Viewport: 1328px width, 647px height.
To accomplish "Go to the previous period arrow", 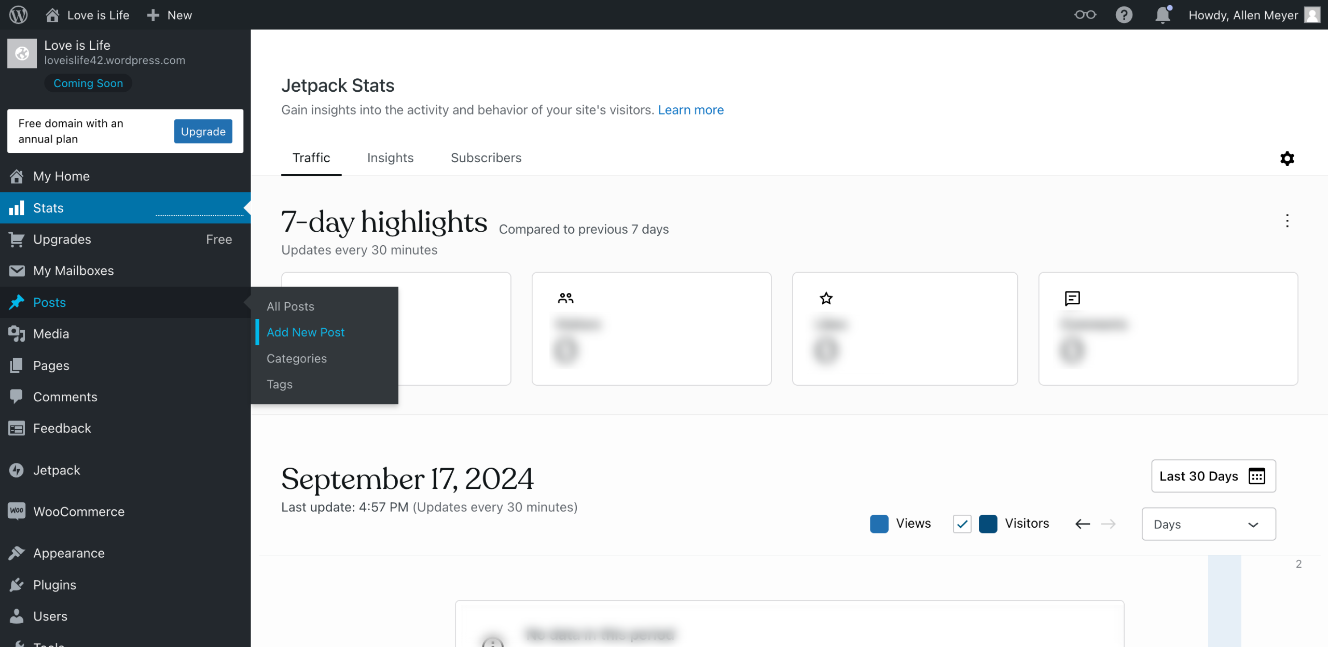I will (1083, 524).
